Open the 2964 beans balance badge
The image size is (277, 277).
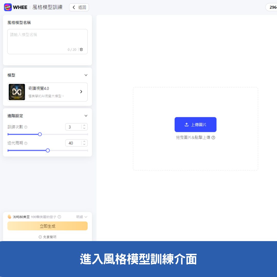[x=272, y=7]
